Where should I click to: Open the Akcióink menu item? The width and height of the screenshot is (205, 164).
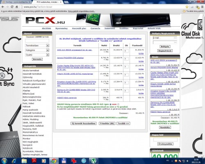click(46, 28)
